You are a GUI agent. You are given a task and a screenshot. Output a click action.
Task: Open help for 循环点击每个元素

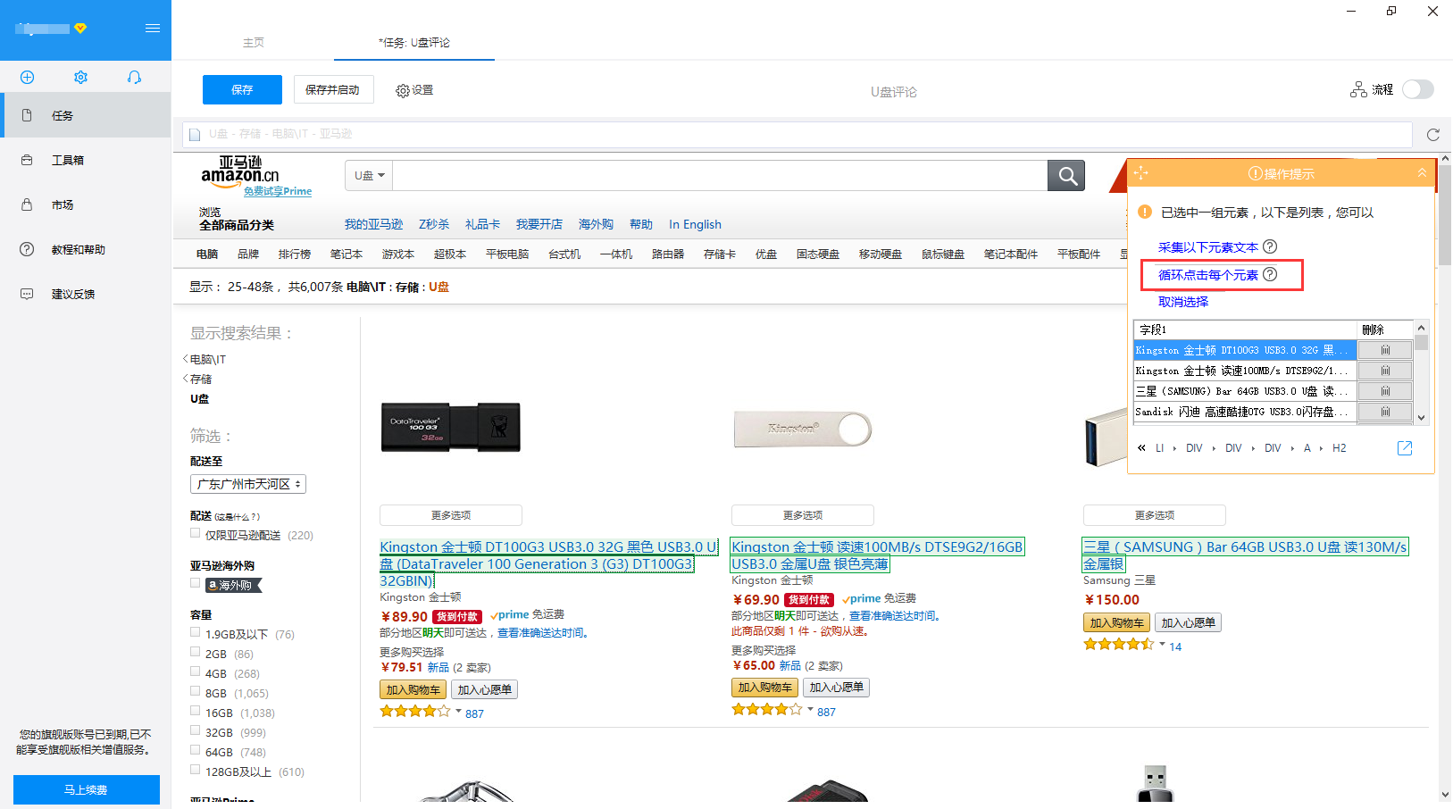click(x=1270, y=274)
